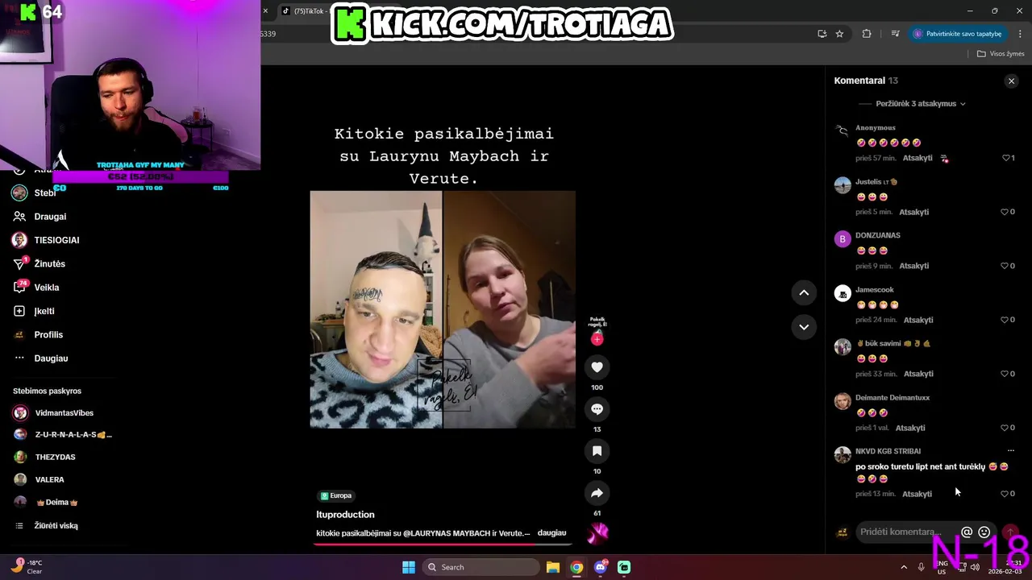This screenshot has width=1032, height=580.
Task: Open VALERA followed account
Action: (49, 480)
